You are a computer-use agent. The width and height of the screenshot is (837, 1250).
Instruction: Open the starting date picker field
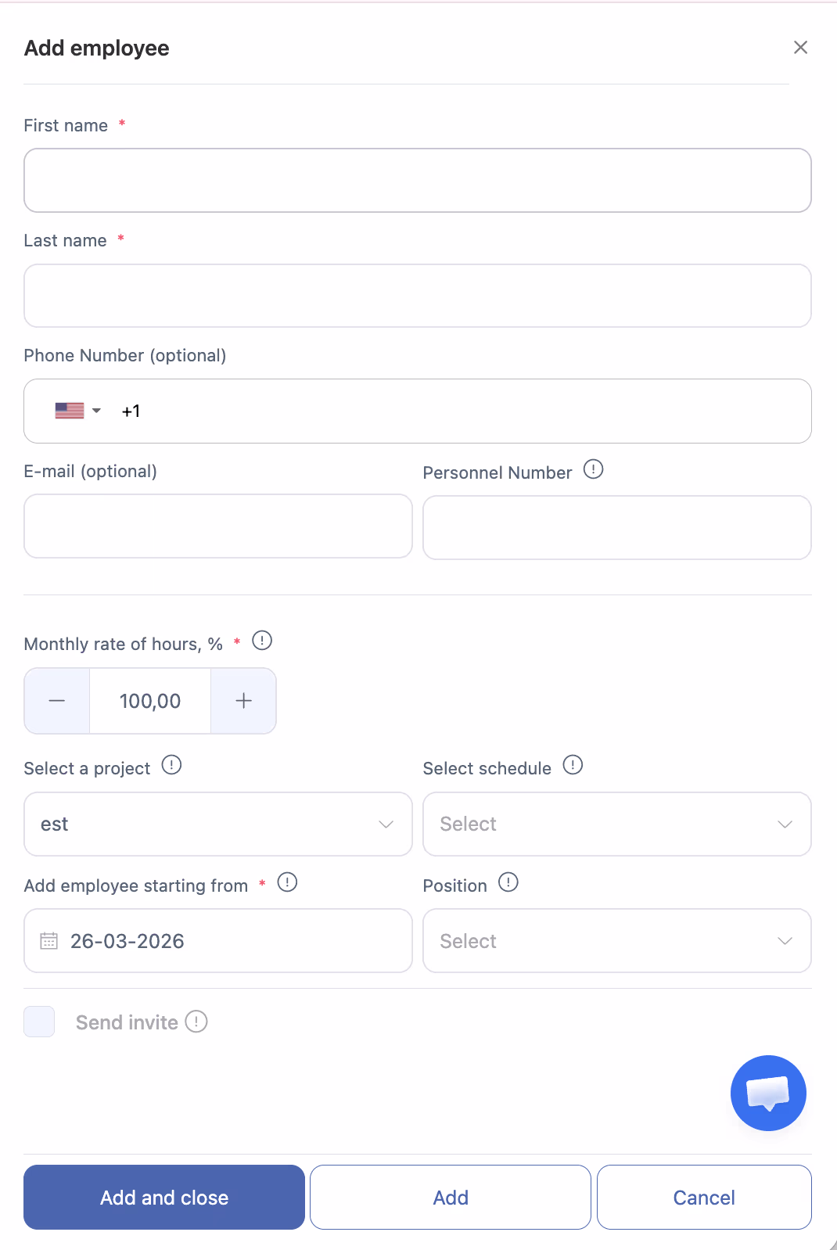[218, 940]
